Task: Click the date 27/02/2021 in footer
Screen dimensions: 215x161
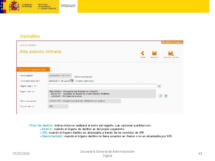Action: (21, 154)
